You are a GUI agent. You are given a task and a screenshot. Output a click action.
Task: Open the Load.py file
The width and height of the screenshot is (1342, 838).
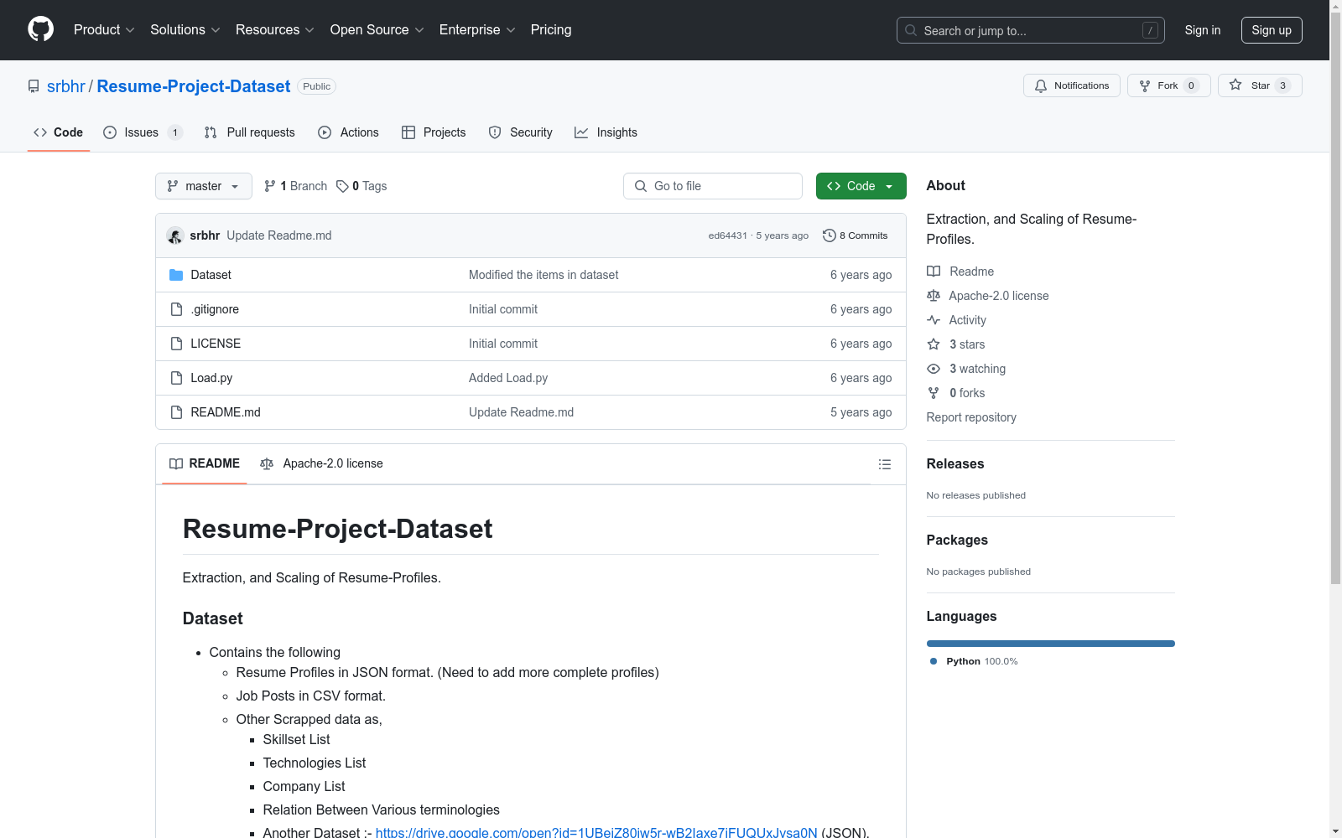point(211,378)
